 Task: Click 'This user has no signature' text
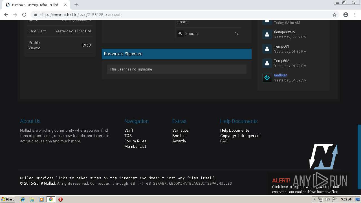point(131,69)
